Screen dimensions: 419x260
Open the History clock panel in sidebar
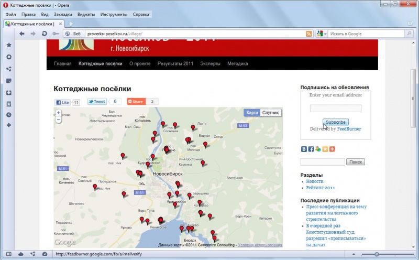pos(9,114)
